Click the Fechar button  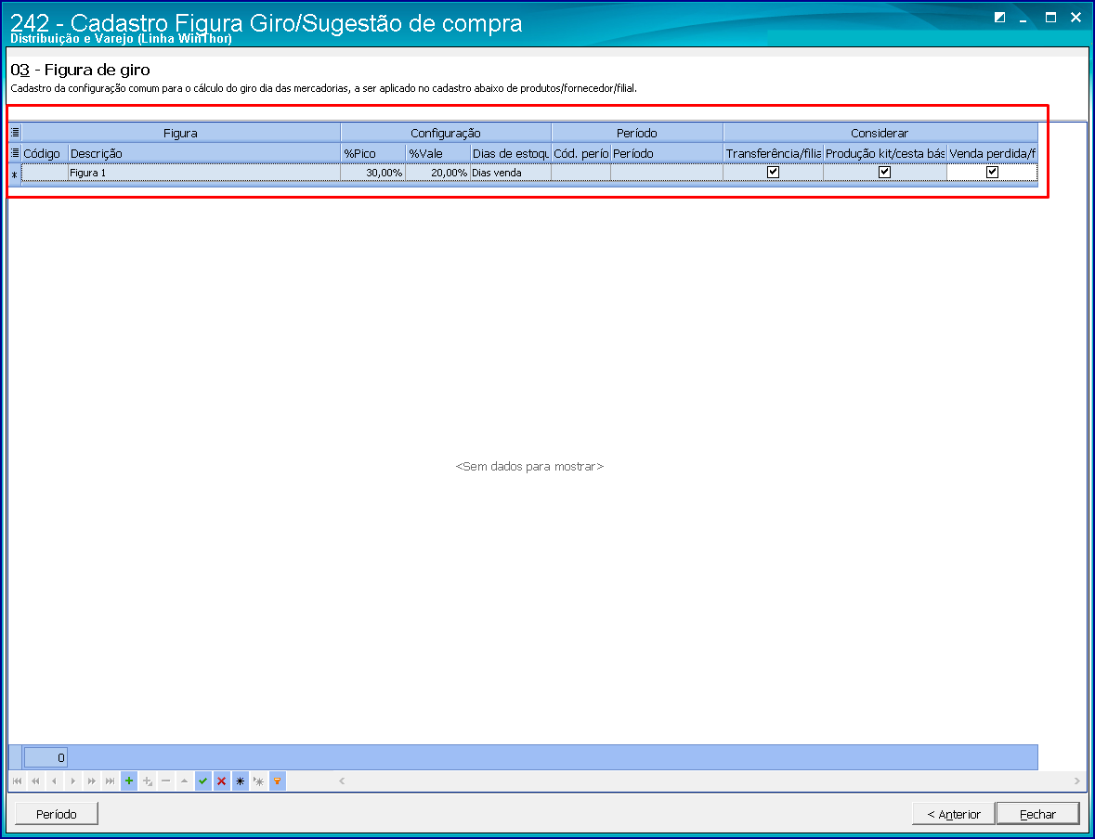click(1037, 814)
